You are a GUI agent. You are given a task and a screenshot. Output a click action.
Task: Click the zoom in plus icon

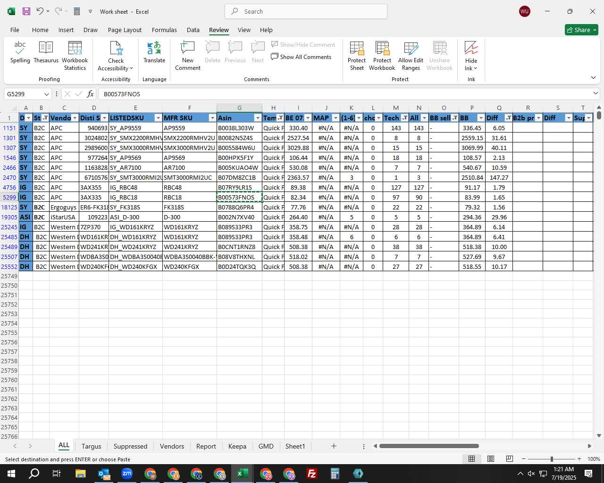(579, 459)
